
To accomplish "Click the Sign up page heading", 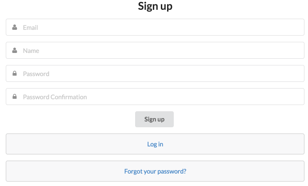I will (155, 6).
